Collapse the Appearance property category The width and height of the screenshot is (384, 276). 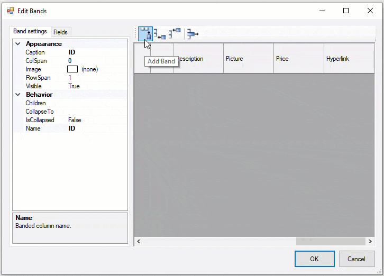click(x=18, y=44)
